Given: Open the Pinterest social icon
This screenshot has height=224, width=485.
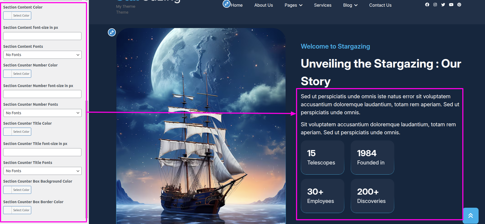Looking at the screenshot, I should pos(459,5).
